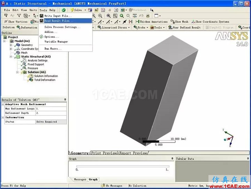Select the Total Deformation result icon
The width and height of the screenshot is (251, 189).
31,80
